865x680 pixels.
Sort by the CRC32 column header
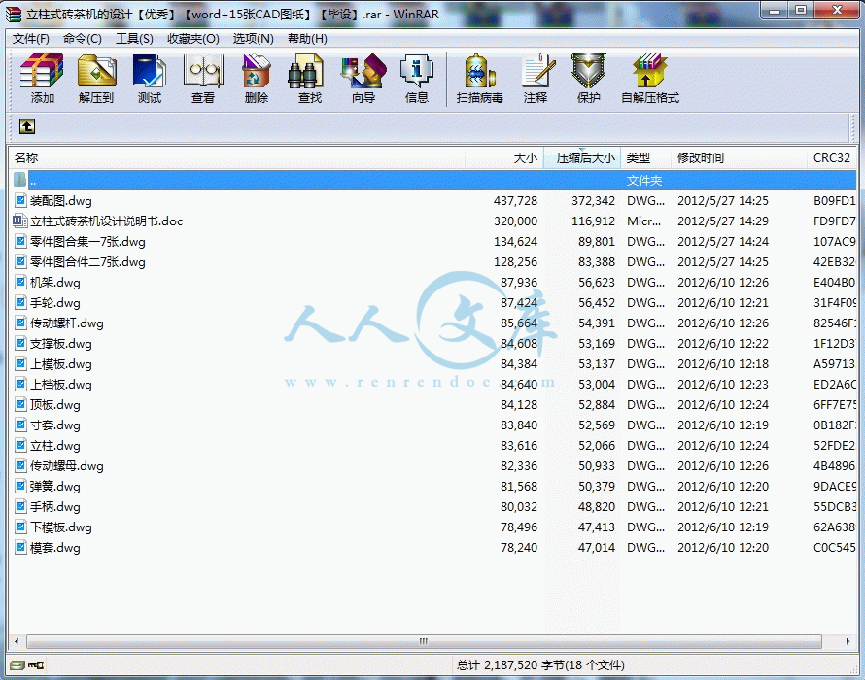click(831, 158)
